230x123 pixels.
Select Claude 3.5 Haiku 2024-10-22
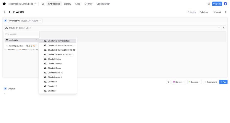[58, 54]
